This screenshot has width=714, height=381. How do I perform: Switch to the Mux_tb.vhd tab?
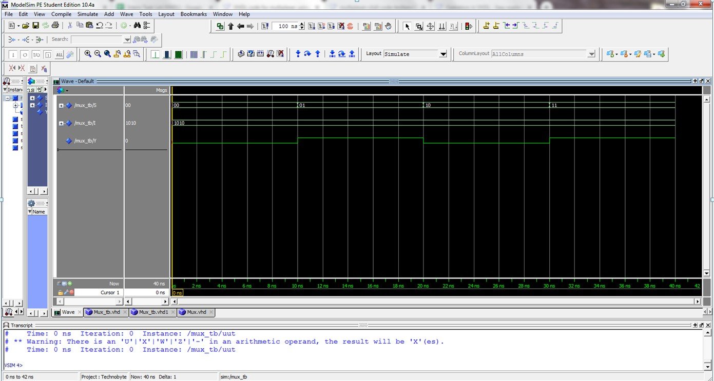click(x=107, y=312)
